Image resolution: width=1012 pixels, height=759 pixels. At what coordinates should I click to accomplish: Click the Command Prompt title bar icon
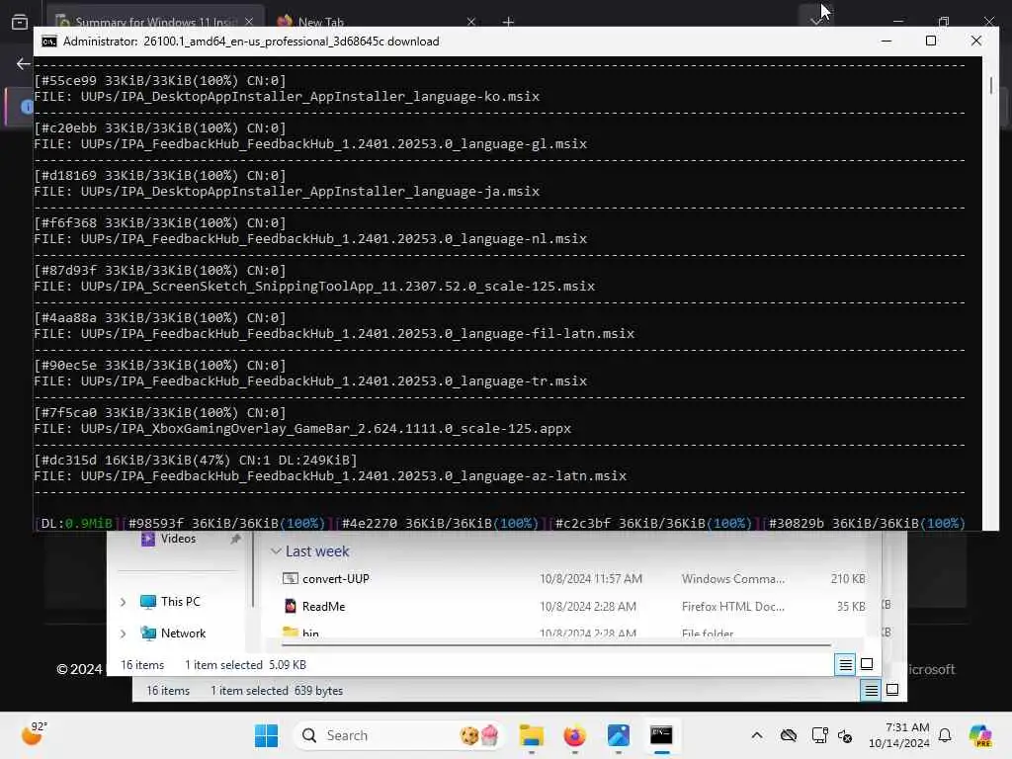[x=49, y=42]
